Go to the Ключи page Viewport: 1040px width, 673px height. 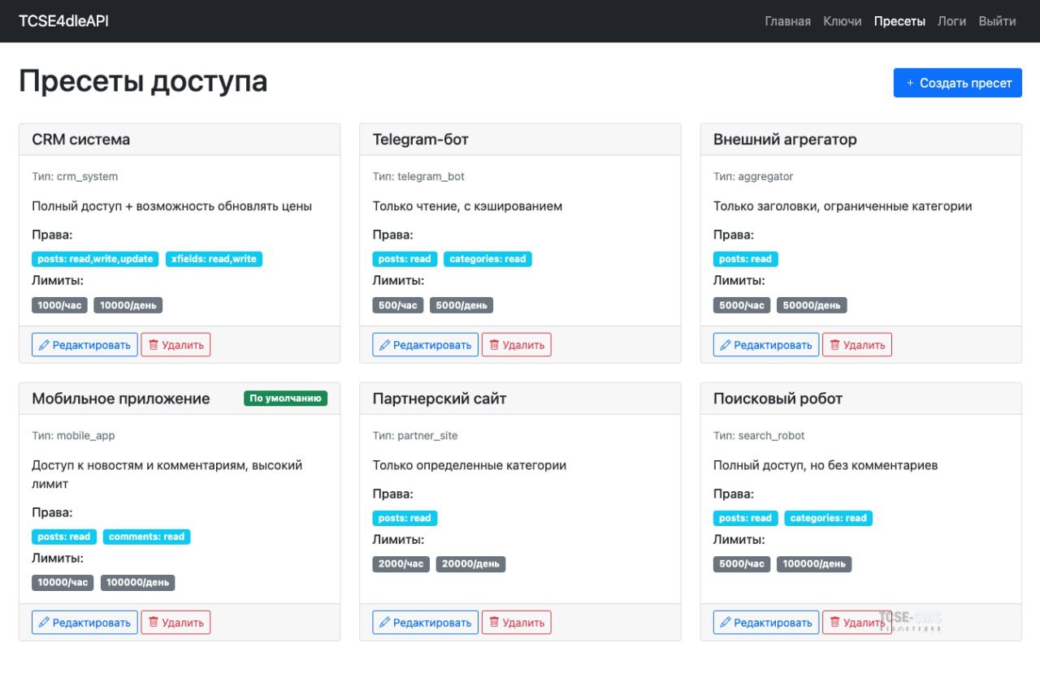(x=842, y=21)
